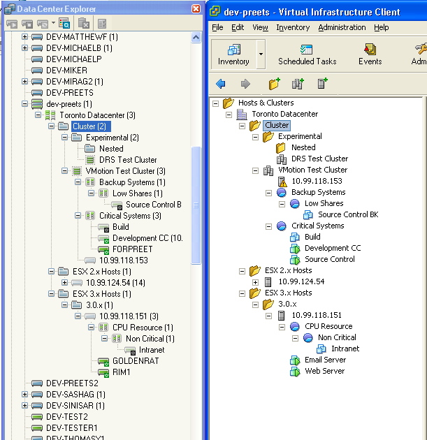The width and height of the screenshot is (427, 440).
Task: Click the properties list toolbar icon in Data Center Explorer
Action: tap(102, 24)
